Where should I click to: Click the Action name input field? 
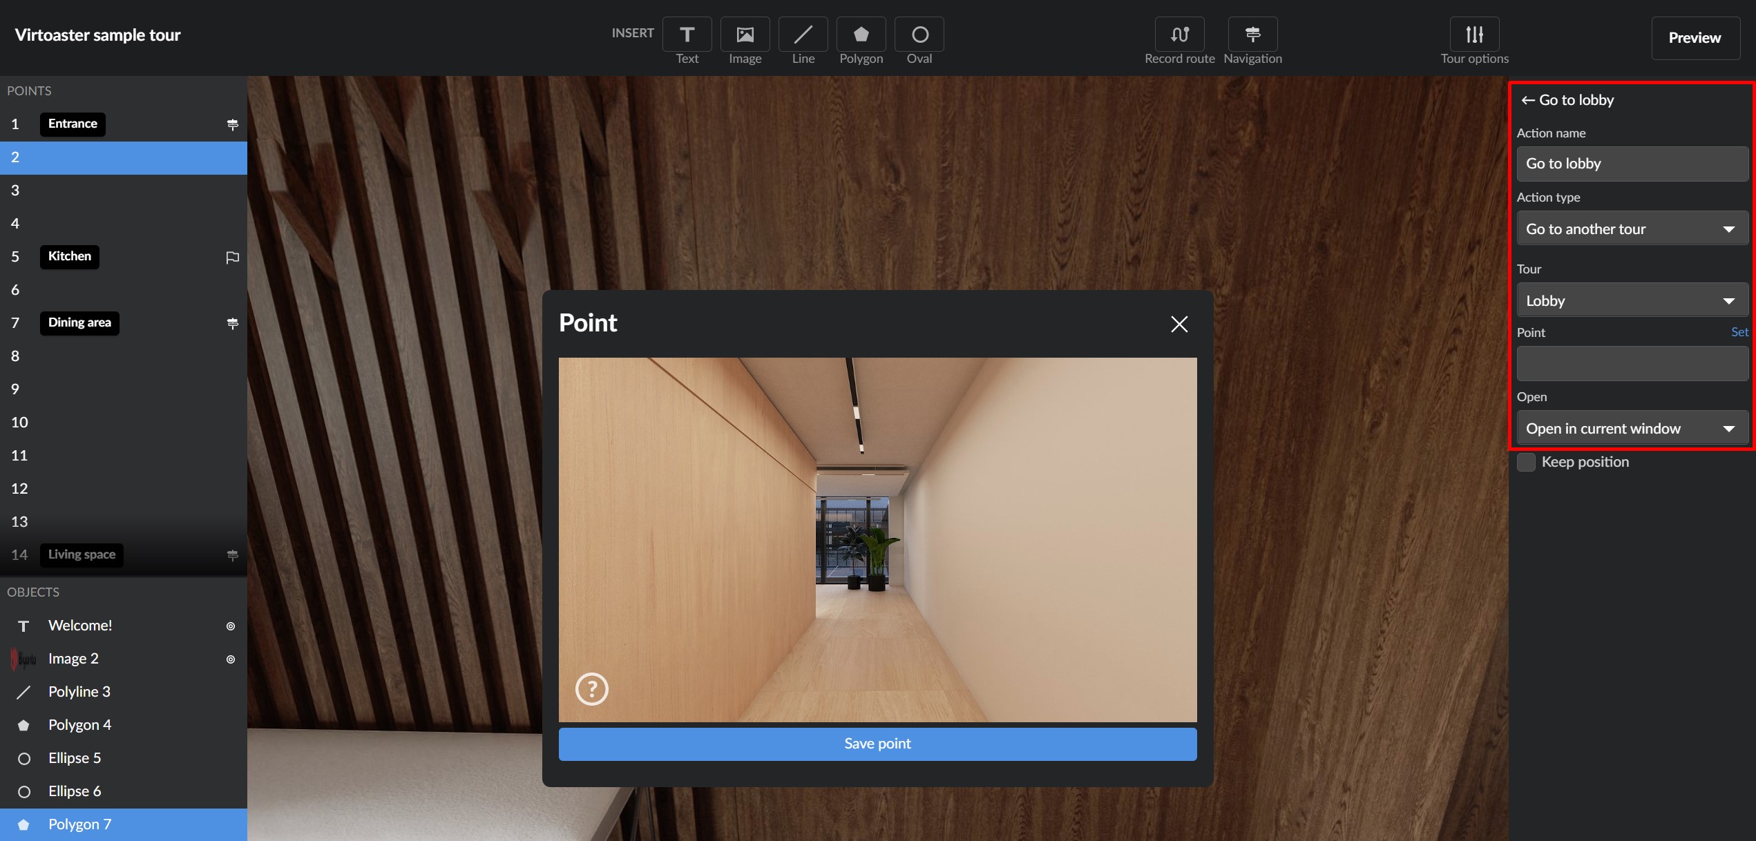tap(1632, 164)
